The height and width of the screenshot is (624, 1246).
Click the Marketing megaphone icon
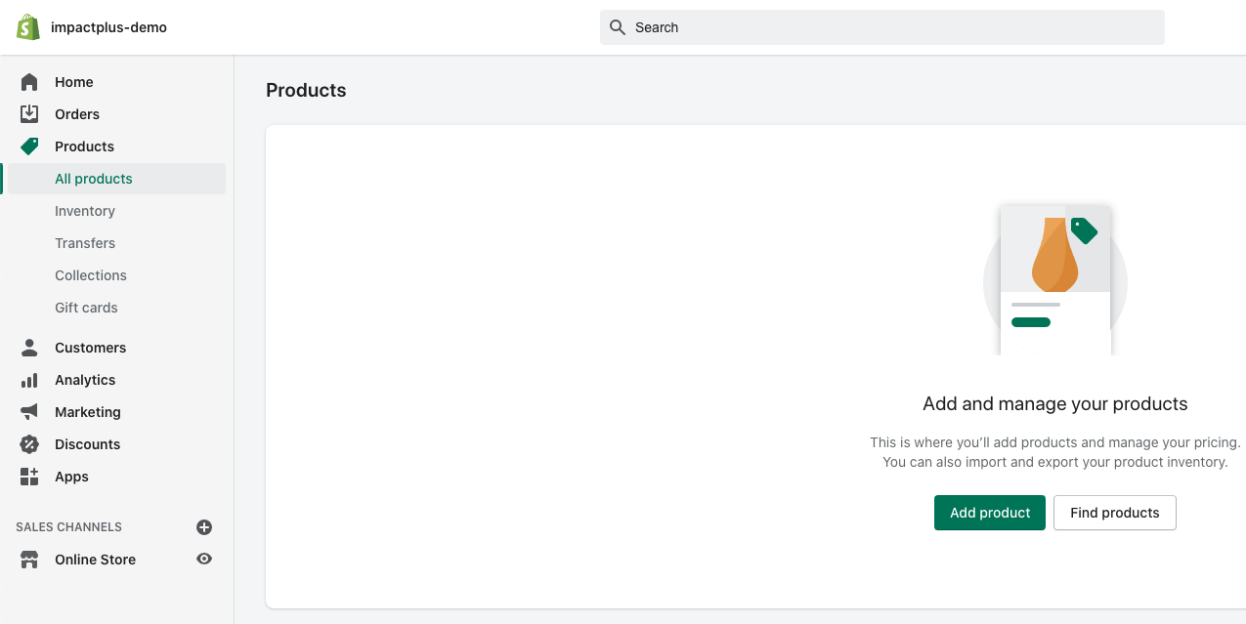coord(29,412)
